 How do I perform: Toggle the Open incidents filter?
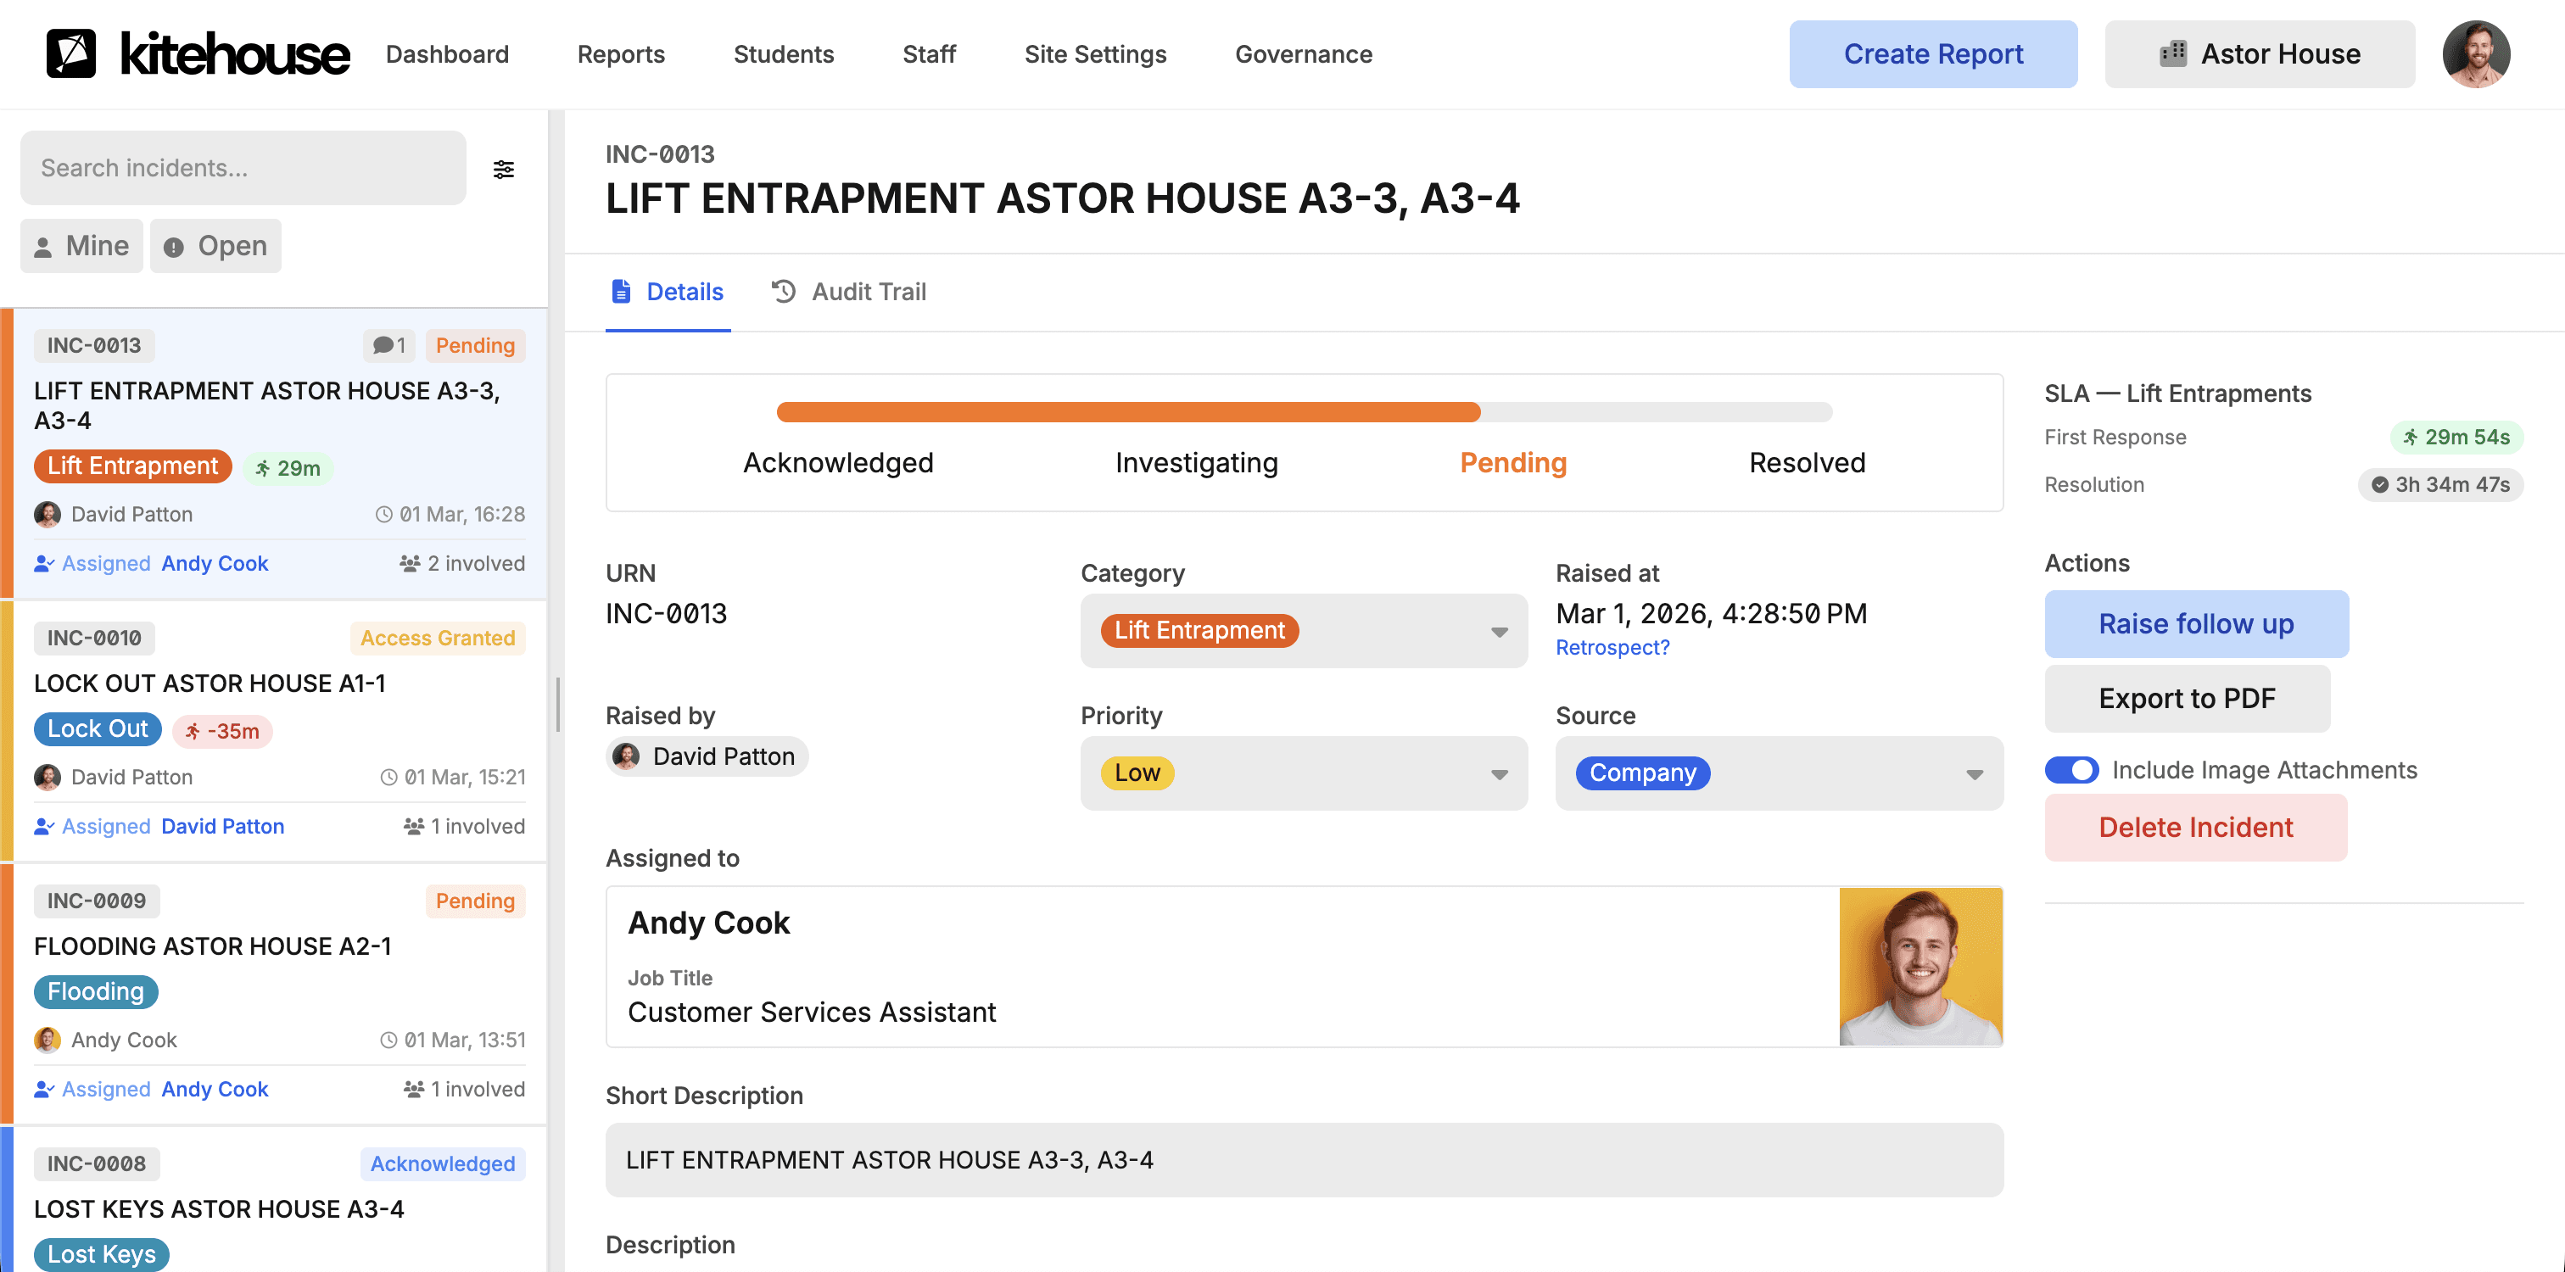[x=215, y=245]
